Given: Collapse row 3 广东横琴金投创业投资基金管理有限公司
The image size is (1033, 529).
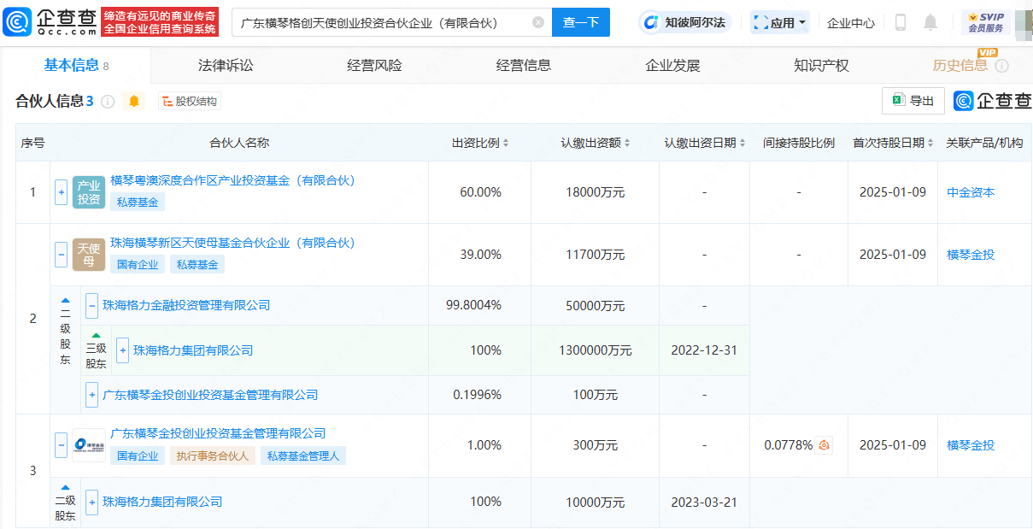Looking at the screenshot, I should pos(62,445).
